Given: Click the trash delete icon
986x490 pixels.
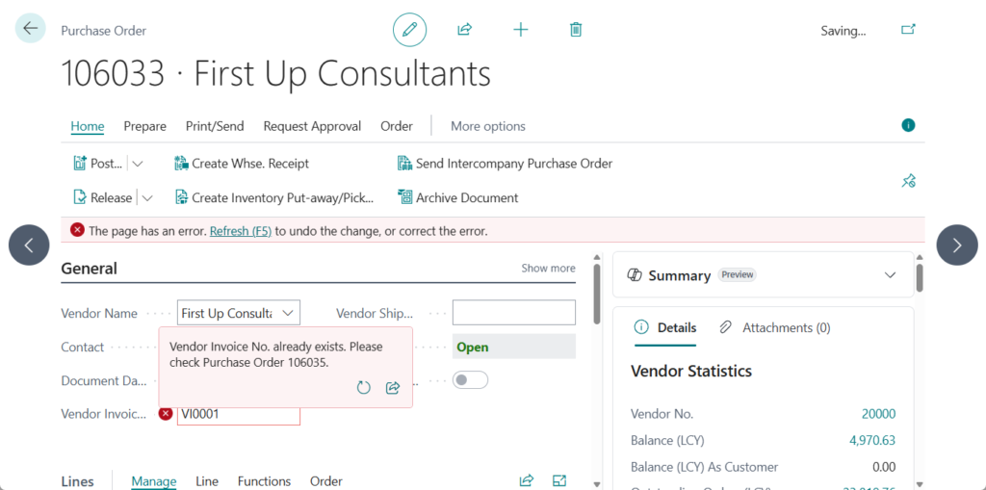Looking at the screenshot, I should coord(576,30).
